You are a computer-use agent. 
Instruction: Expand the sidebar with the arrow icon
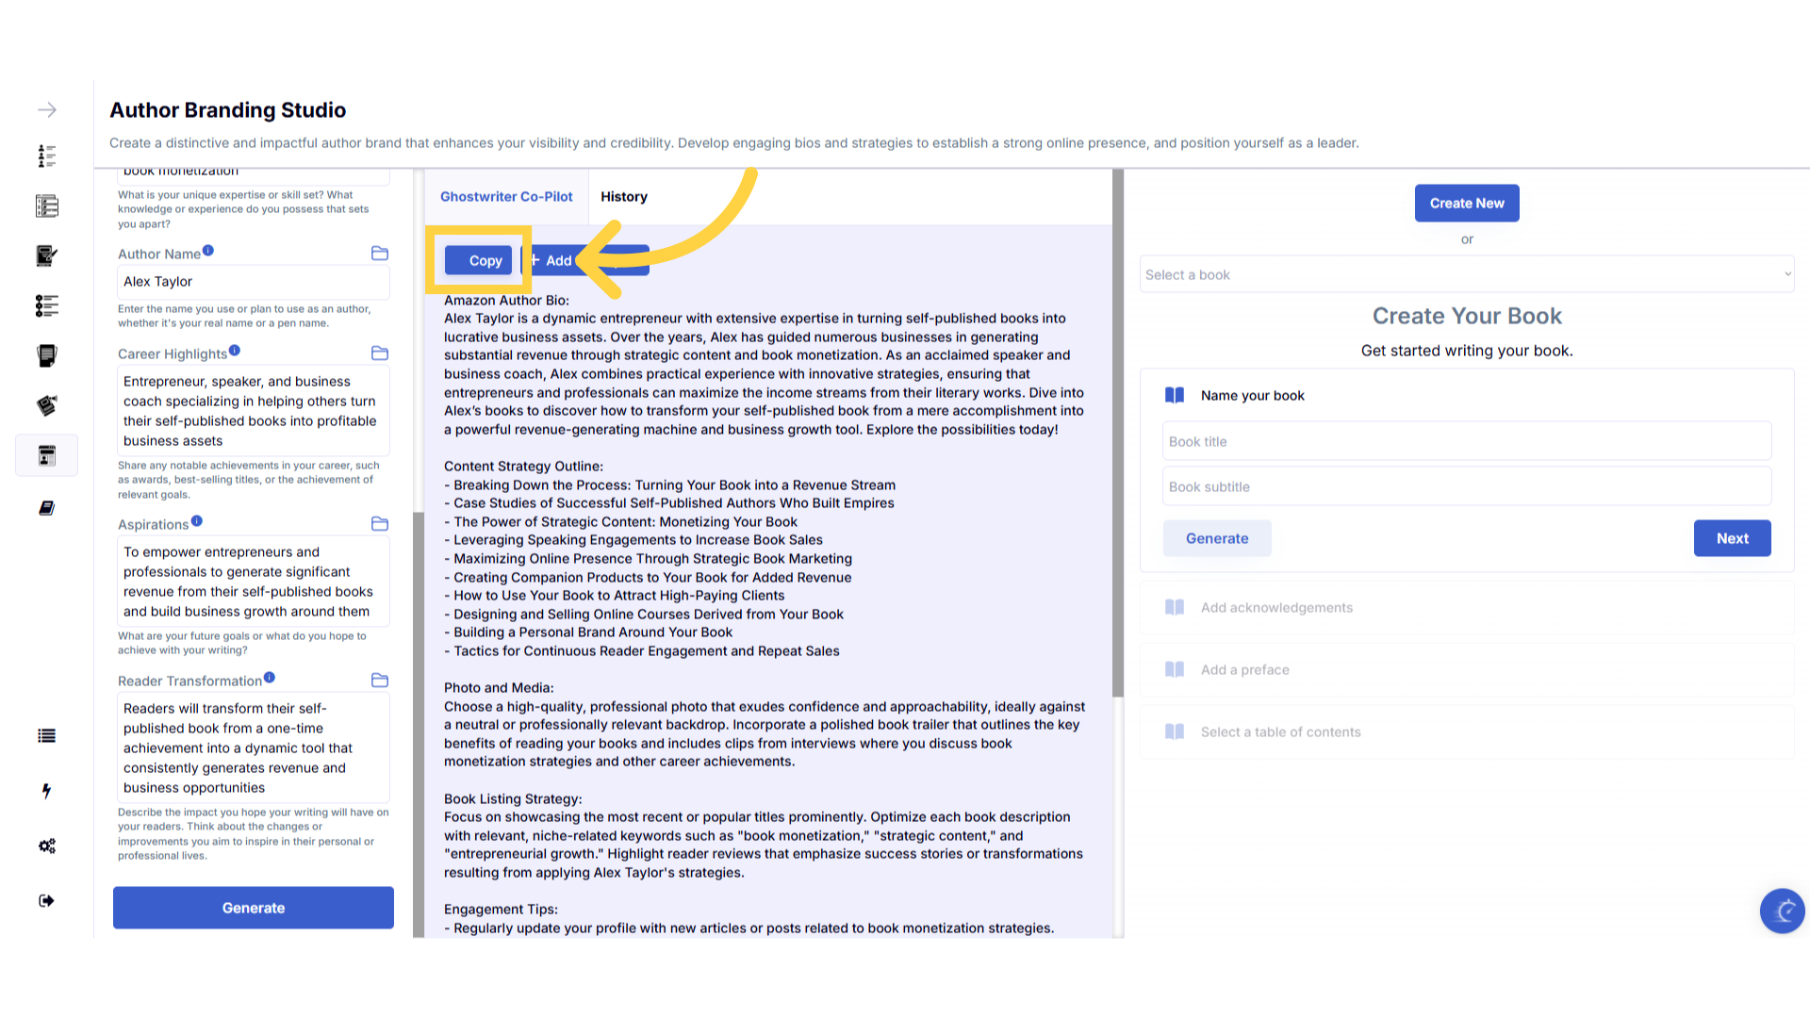tap(46, 110)
